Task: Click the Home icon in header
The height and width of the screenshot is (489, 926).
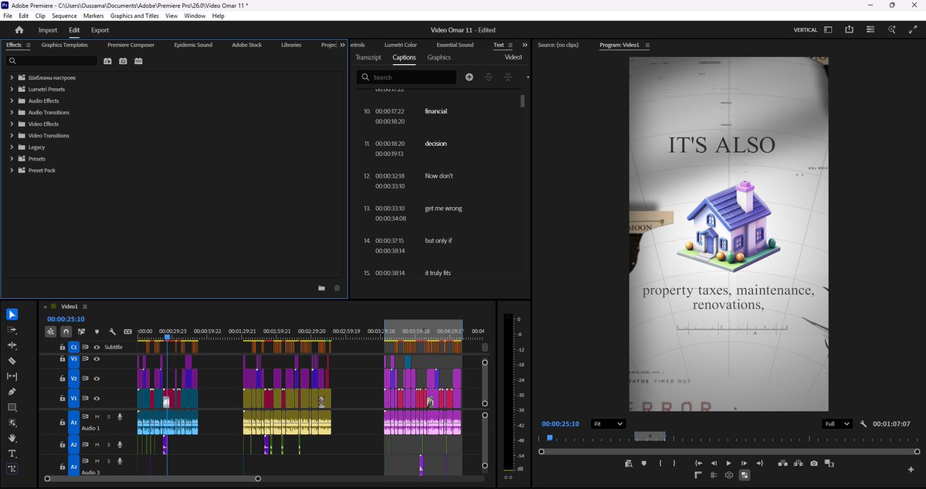Action: coord(19,29)
